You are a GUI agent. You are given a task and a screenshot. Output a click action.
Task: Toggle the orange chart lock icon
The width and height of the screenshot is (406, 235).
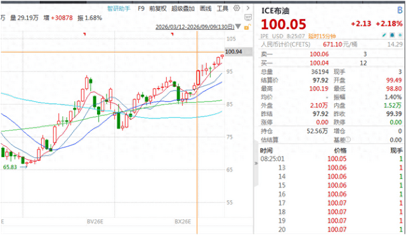[247, 27]
